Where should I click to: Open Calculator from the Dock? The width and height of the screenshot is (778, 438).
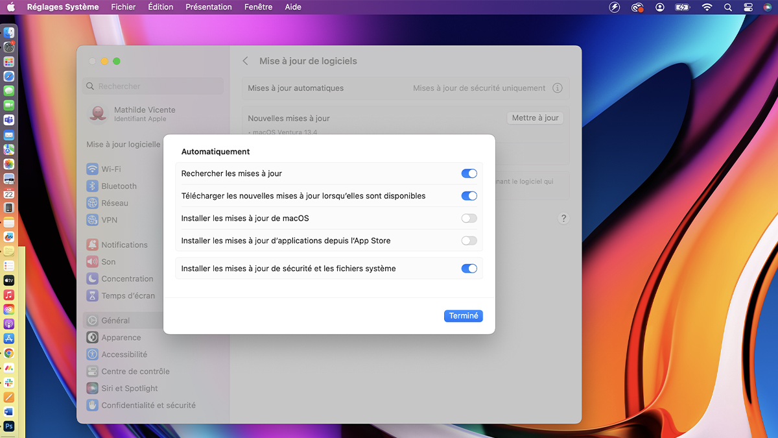(x=9, y=208)
